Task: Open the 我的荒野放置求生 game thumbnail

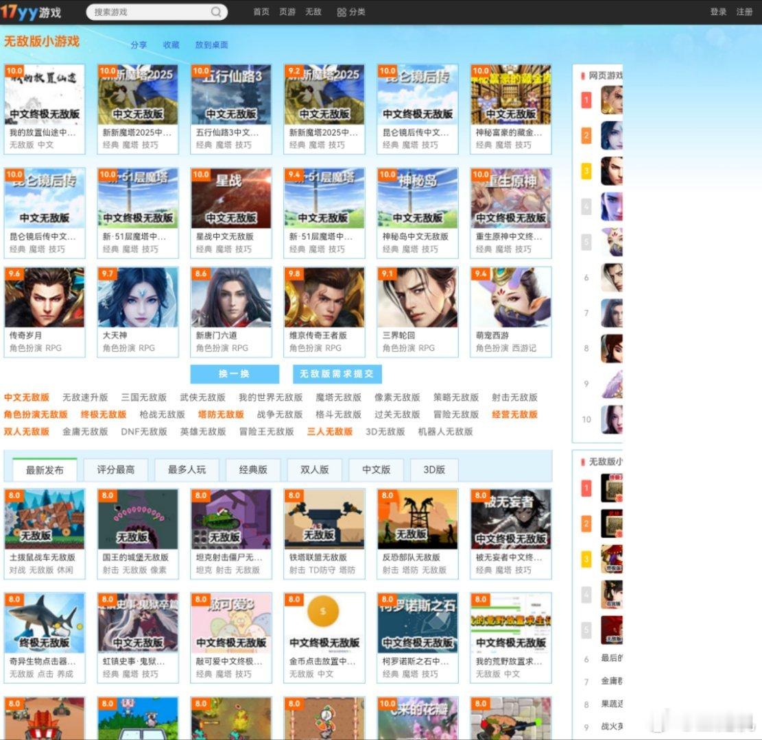Action: click(x=511, y=623)
